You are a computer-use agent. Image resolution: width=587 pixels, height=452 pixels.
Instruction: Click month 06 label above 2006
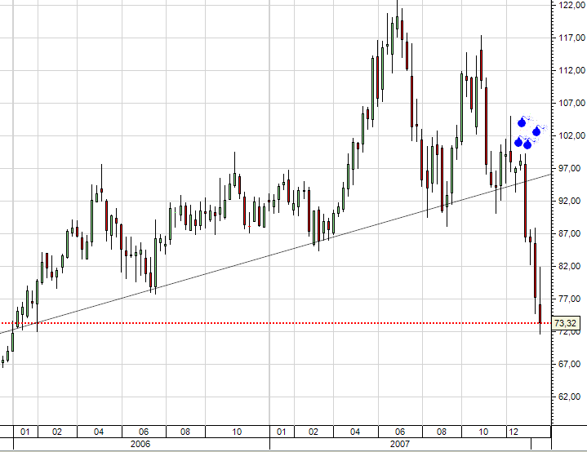144,432
